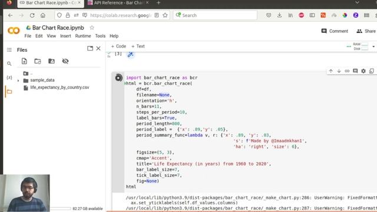The image size is (377, 212).
Task: Bookmark page with star icon in URL bar
Action: 165,15
